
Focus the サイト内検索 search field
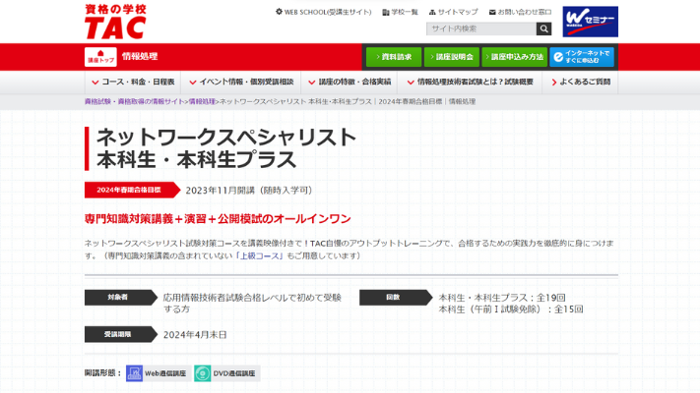pyautogui.click(x=480, y=28)
